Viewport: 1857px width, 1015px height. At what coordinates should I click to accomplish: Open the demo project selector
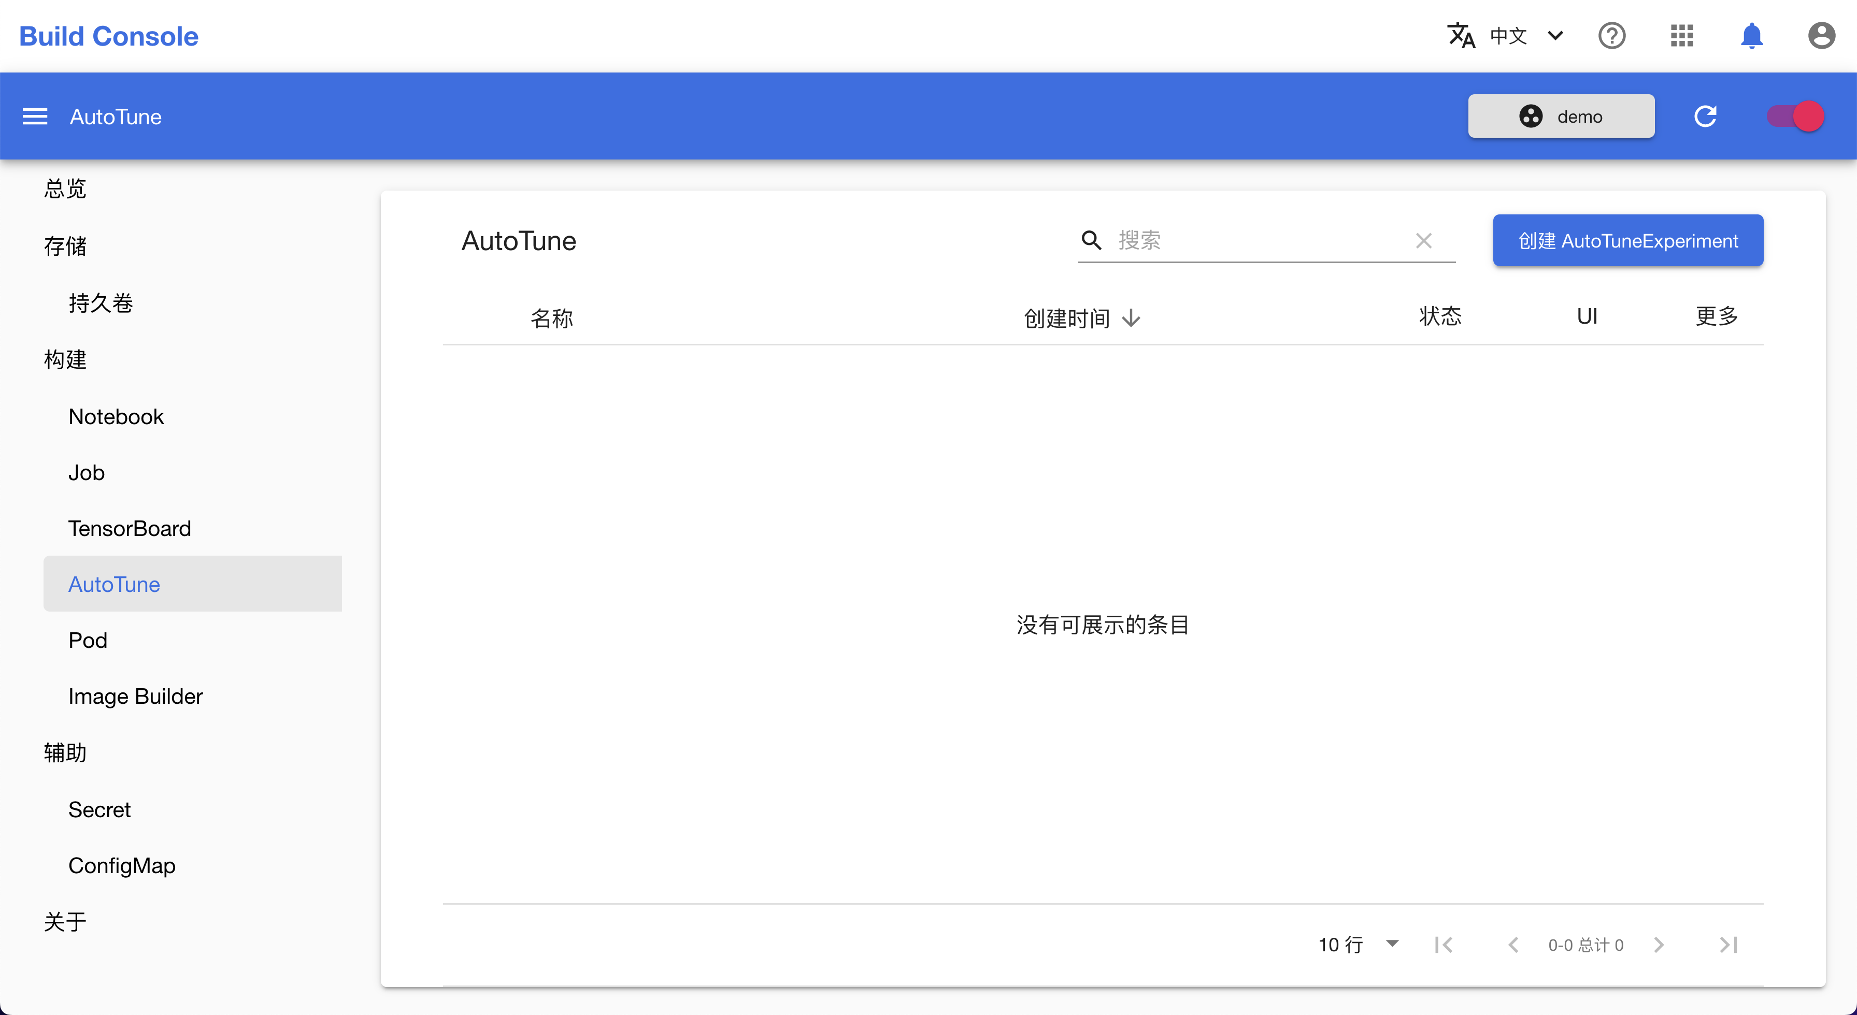coord(1561,116)
